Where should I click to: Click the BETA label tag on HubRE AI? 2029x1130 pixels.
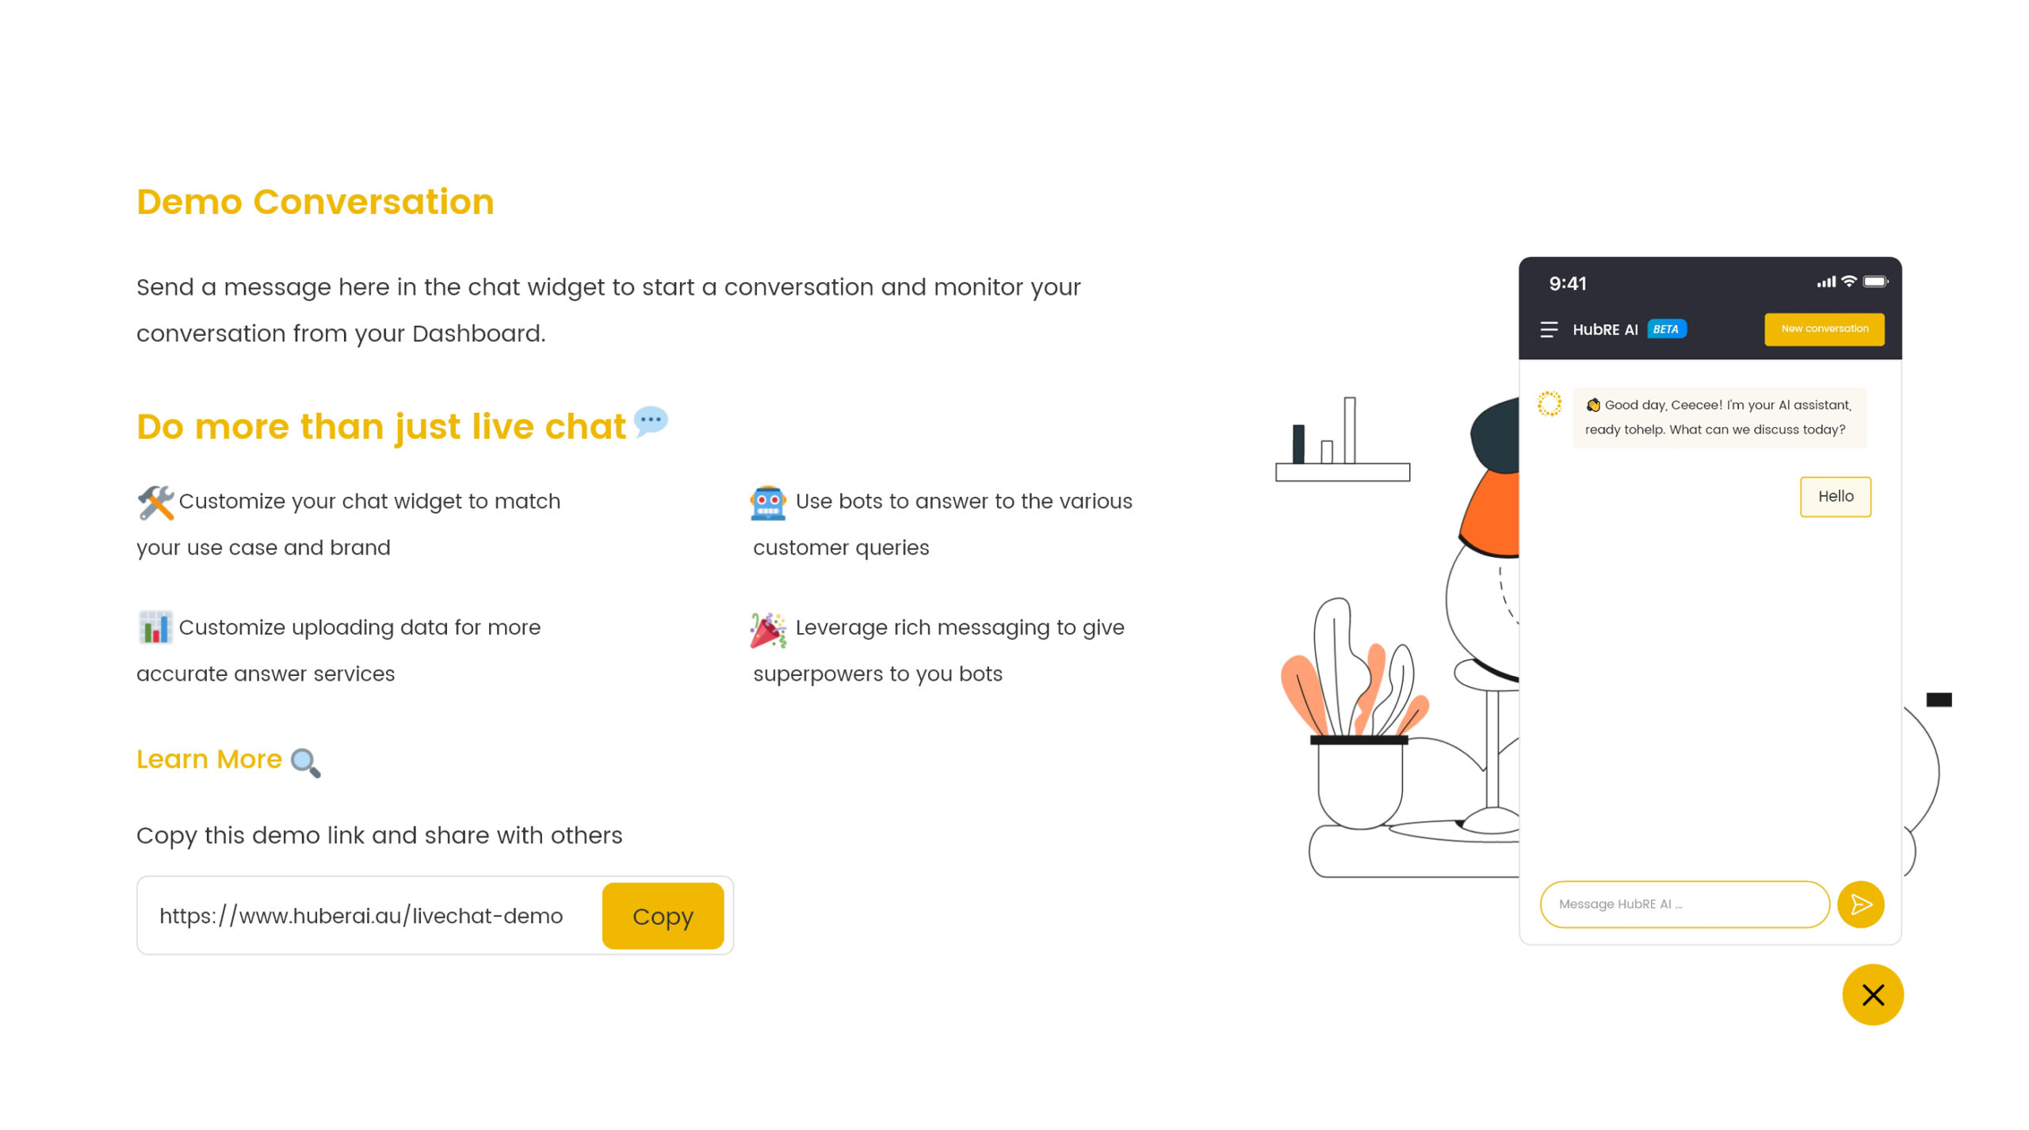pyautogui.click(x=1667, y=330)
